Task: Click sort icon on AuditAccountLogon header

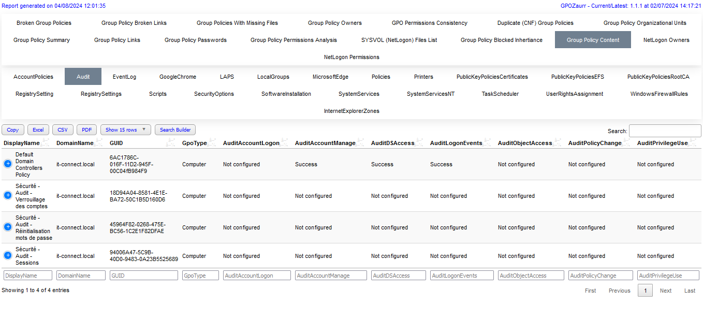Action: point(285,143)
